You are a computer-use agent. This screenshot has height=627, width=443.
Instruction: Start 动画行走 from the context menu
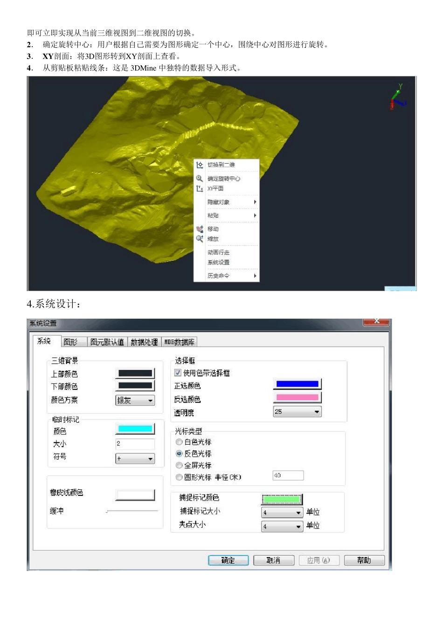(x=218, y=252)
